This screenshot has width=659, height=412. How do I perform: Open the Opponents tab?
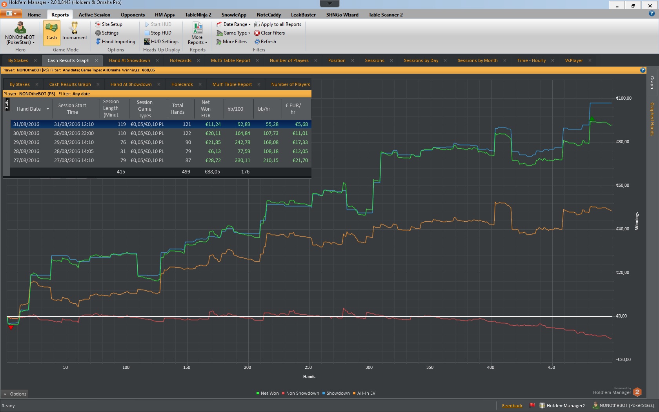click(133, 15)
